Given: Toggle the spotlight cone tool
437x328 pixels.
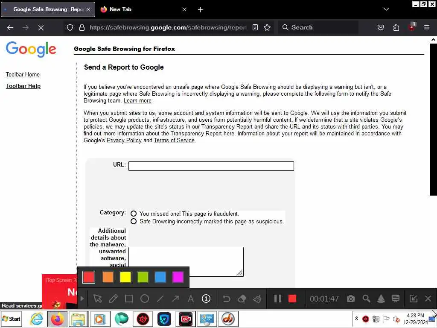Looking at the screenshot, I should point(381,299).
